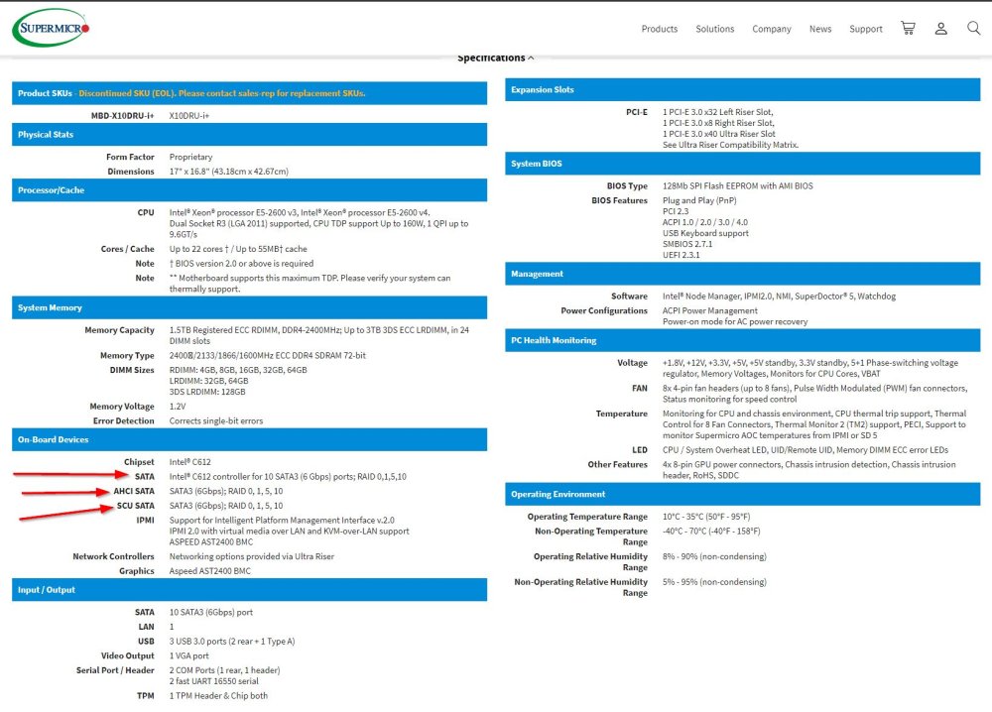Collapse the Specifications section chevron
Image resolution: width=992 pixels, height=712 pixels.
click(x=531, y=59)
